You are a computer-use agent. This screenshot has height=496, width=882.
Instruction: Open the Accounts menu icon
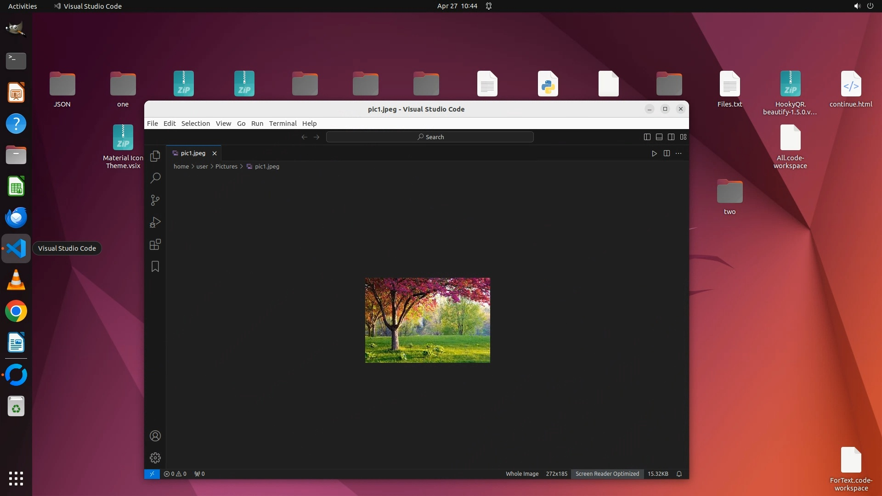coord(155,436)
